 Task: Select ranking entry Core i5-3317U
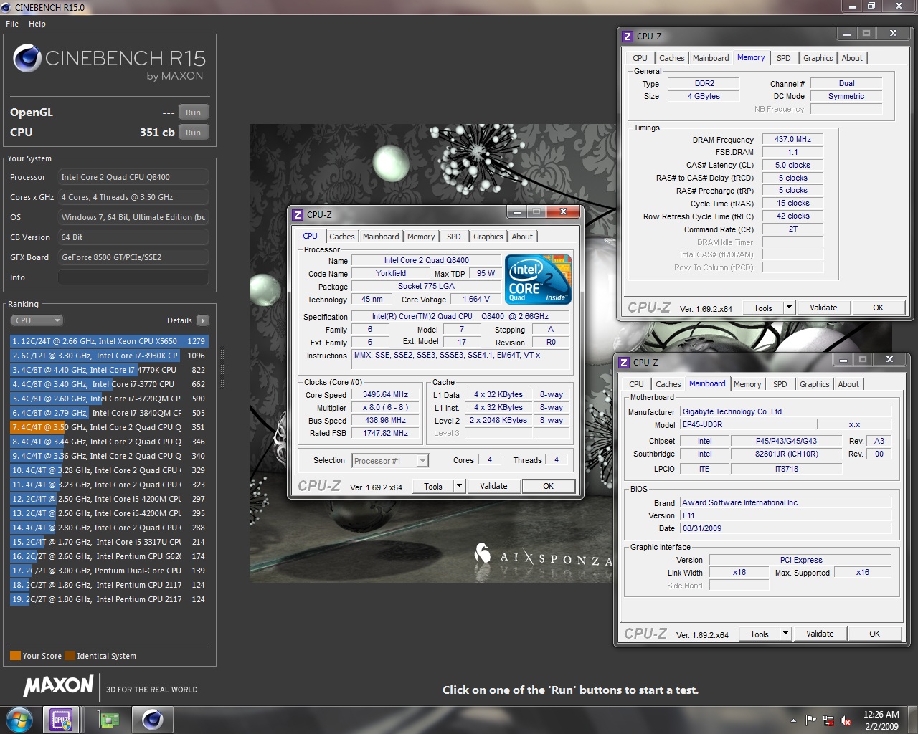(x=109, y=542)
